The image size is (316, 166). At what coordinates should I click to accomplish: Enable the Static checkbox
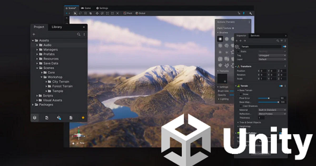pyautogui.click(x=238, y=51)
